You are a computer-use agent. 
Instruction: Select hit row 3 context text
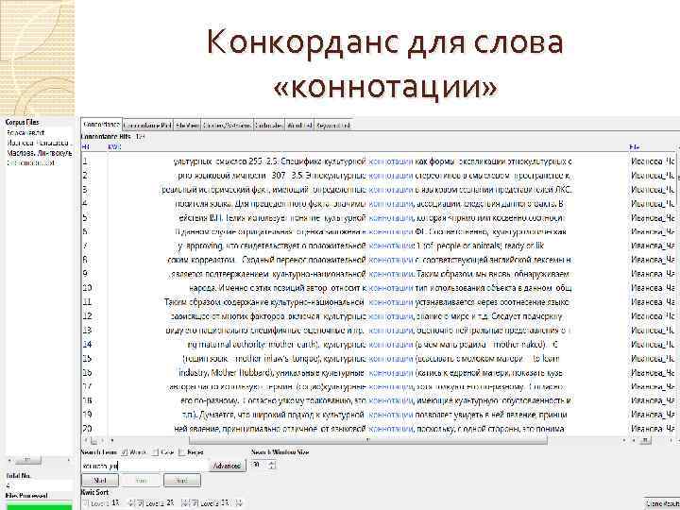click(x=366, y=190)
